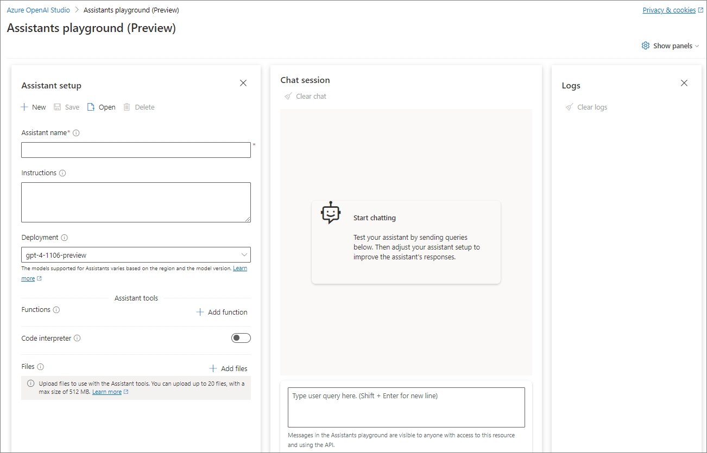The image size is (707, 453).
Task: Click the Add files plus icon
Action: pos(213,368)
